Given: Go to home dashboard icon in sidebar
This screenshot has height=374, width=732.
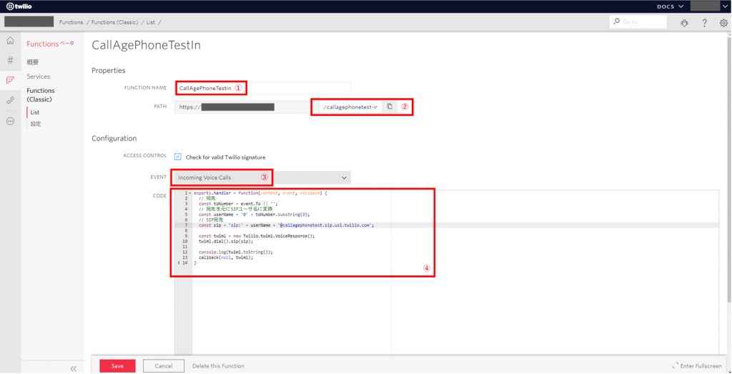Looking at the screenshot, I should [x=10, y=41].
